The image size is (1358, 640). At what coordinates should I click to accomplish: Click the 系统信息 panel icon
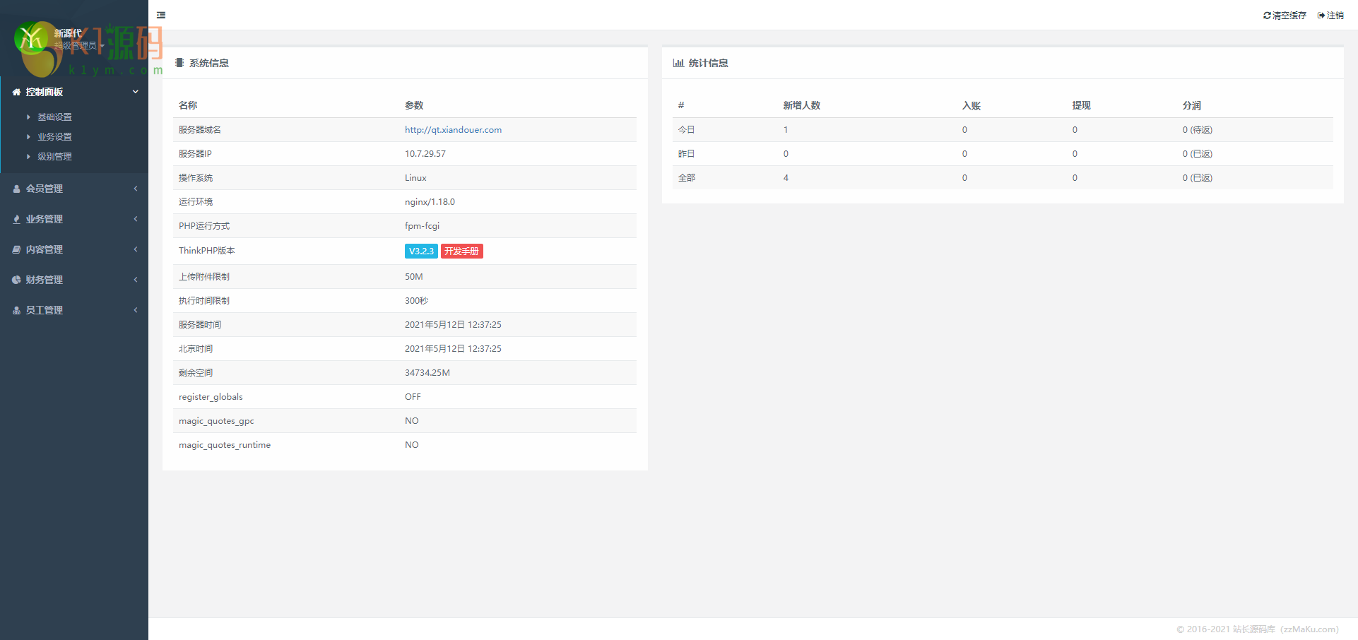point(179,63)
